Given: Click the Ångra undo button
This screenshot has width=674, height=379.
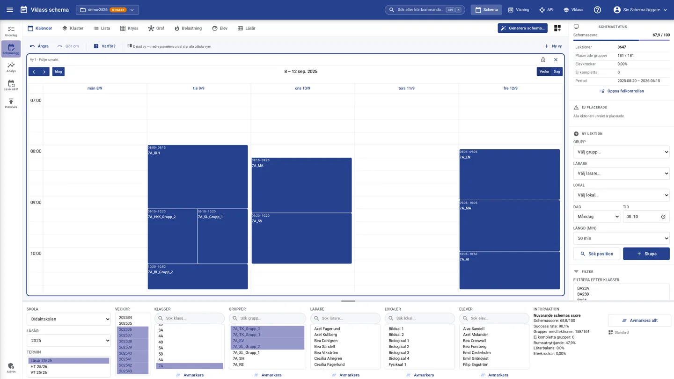Looking at the screenshot, I should point(39,46).
